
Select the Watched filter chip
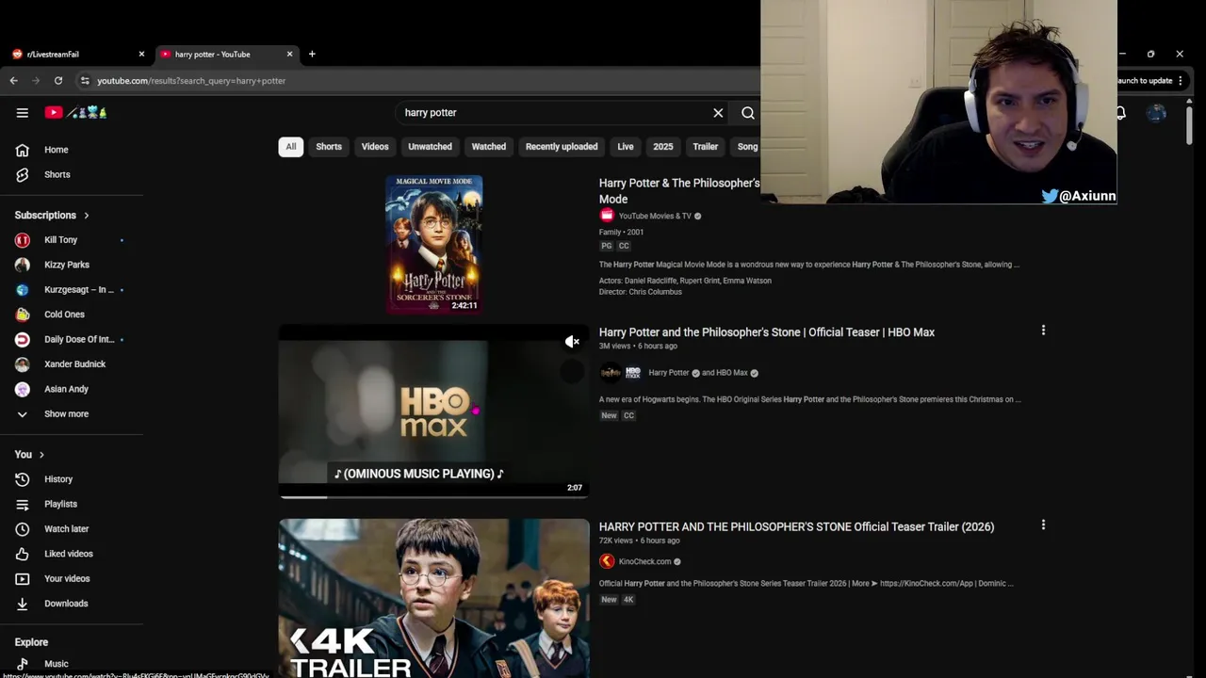pos(489,147)
